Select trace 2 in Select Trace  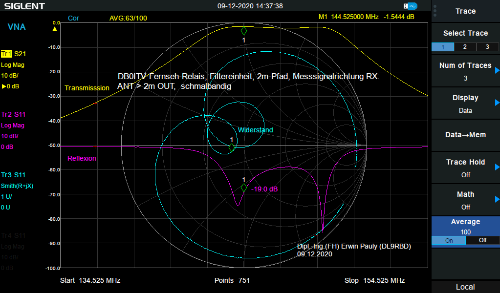point(465,47)
